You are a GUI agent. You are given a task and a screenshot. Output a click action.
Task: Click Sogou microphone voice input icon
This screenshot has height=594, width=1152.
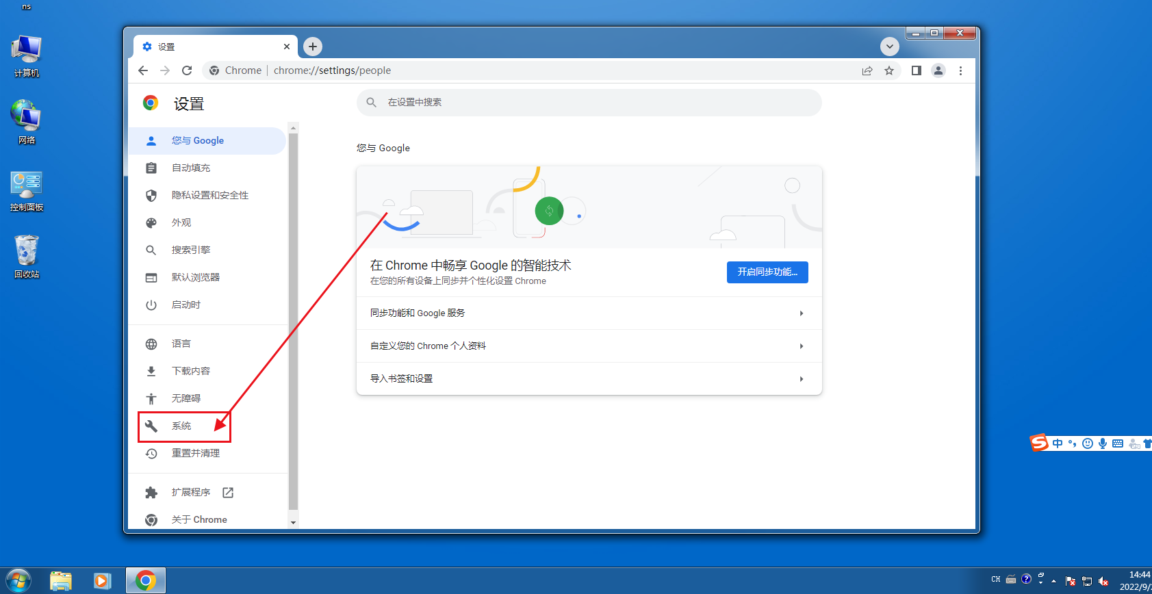(1103, 443)
